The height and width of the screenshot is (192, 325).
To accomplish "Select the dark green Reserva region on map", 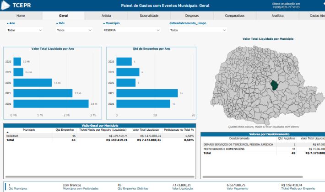I will point(275,85).
